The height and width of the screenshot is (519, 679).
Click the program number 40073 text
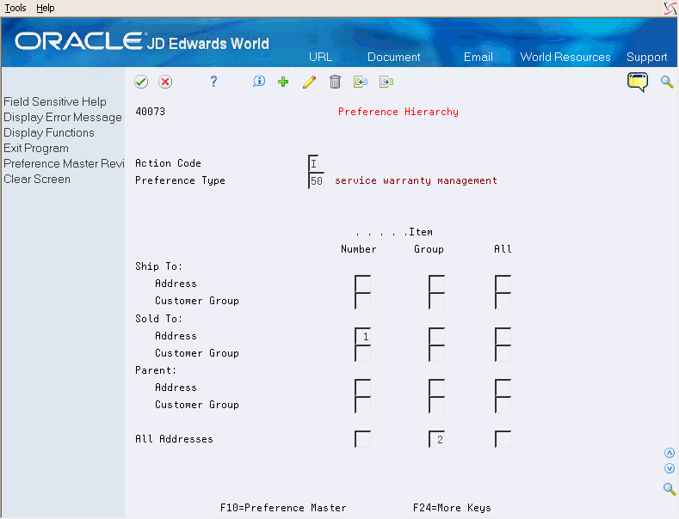(x=151, y=112)
